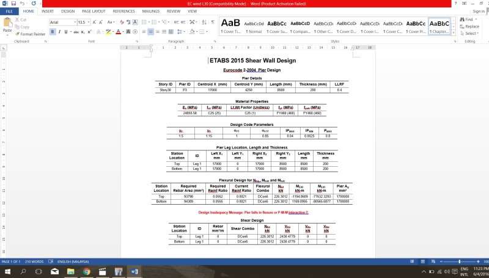Click the Copy command
This screenshot has width=489, height=278.
[x=22, y=27]
